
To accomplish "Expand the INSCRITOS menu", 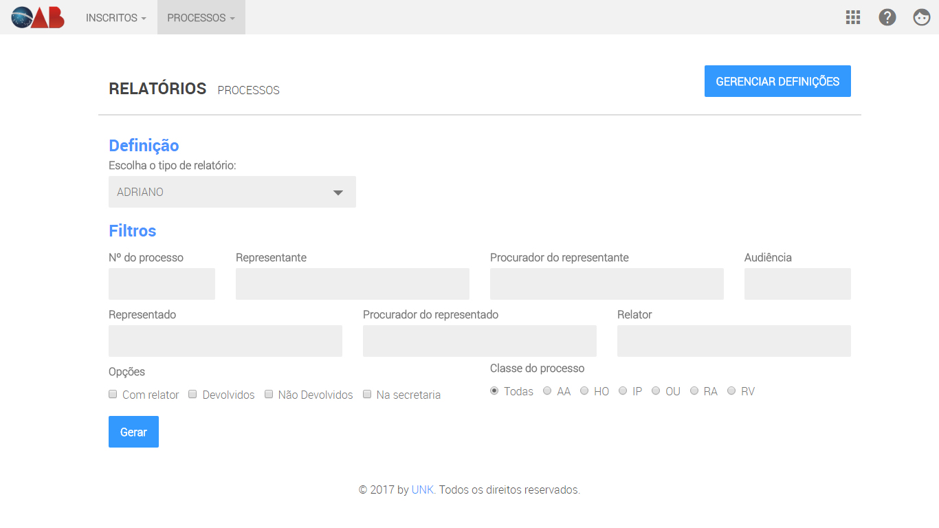I will (x=115, y=18).
